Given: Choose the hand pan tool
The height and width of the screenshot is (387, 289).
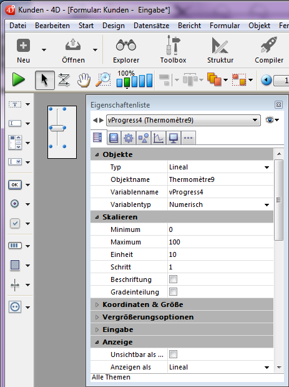Looking at the screenshot, I should [x=84, y=80].
